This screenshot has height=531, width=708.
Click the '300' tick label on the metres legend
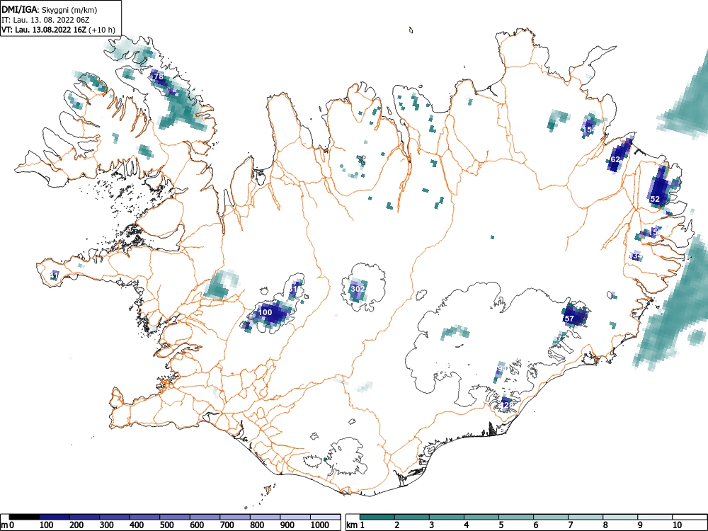tap(107, 525)
